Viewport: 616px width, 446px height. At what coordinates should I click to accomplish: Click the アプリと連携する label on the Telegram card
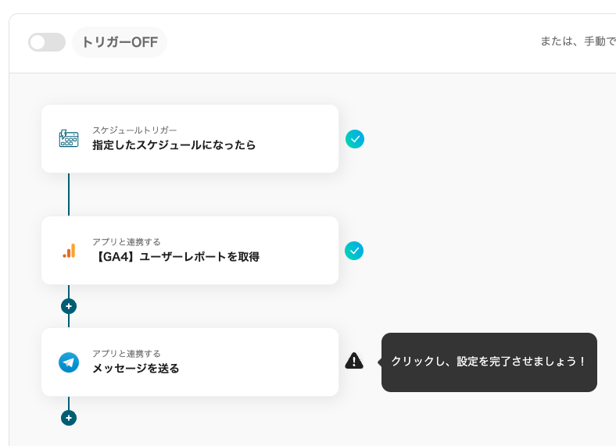126,353
